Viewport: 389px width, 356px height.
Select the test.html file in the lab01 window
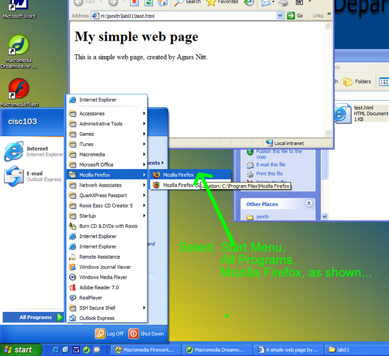click(362, 113)
